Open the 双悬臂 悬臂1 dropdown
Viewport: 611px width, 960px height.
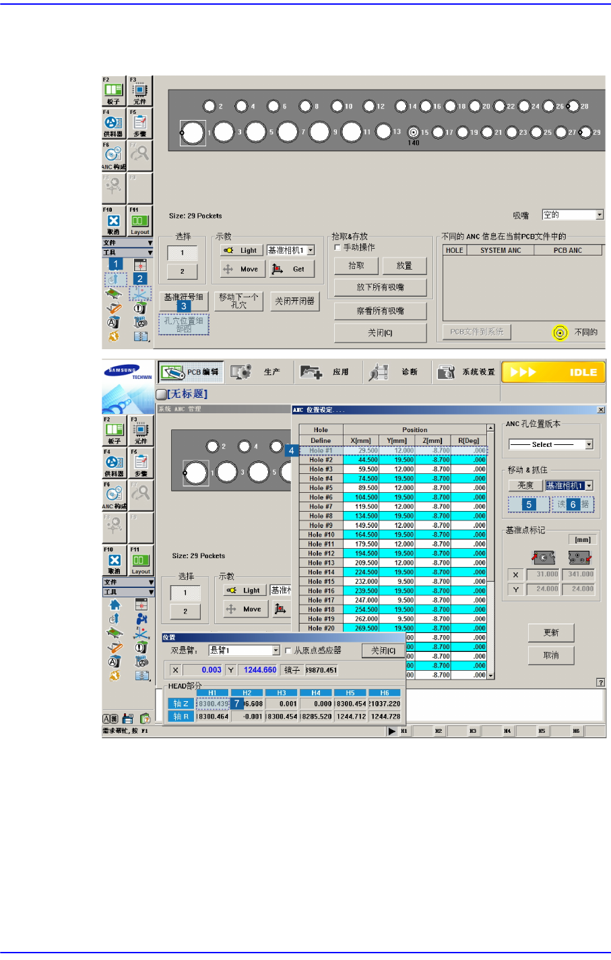pos(244,651)
